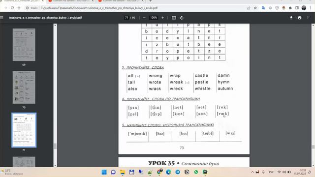Click the heading 'УРОК 35' on next page

161,163
